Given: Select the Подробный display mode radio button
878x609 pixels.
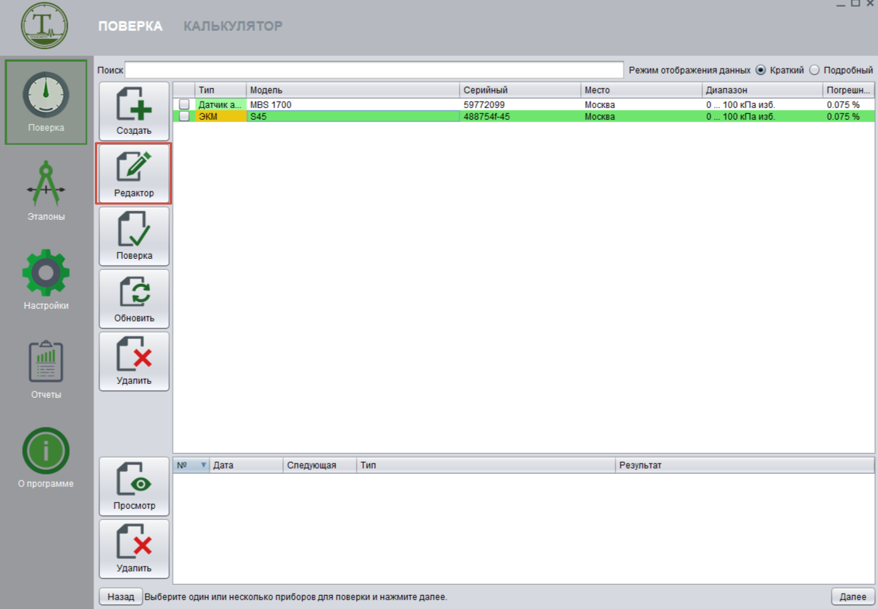Looking at the screenshot, I should [x=814, y=71].
